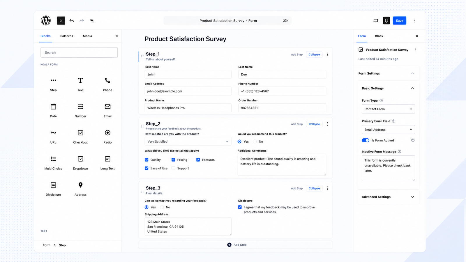Uncheck the Features checkbox
Image resolution: width=466 pixels, height=262 pixels.
pos(198,160)
